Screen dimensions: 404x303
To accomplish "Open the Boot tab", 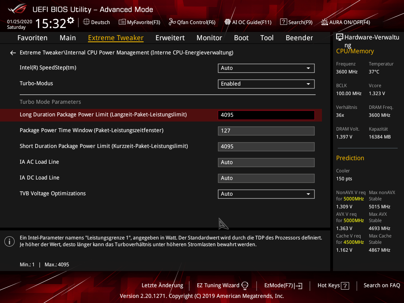I will [x=241, y=38].
